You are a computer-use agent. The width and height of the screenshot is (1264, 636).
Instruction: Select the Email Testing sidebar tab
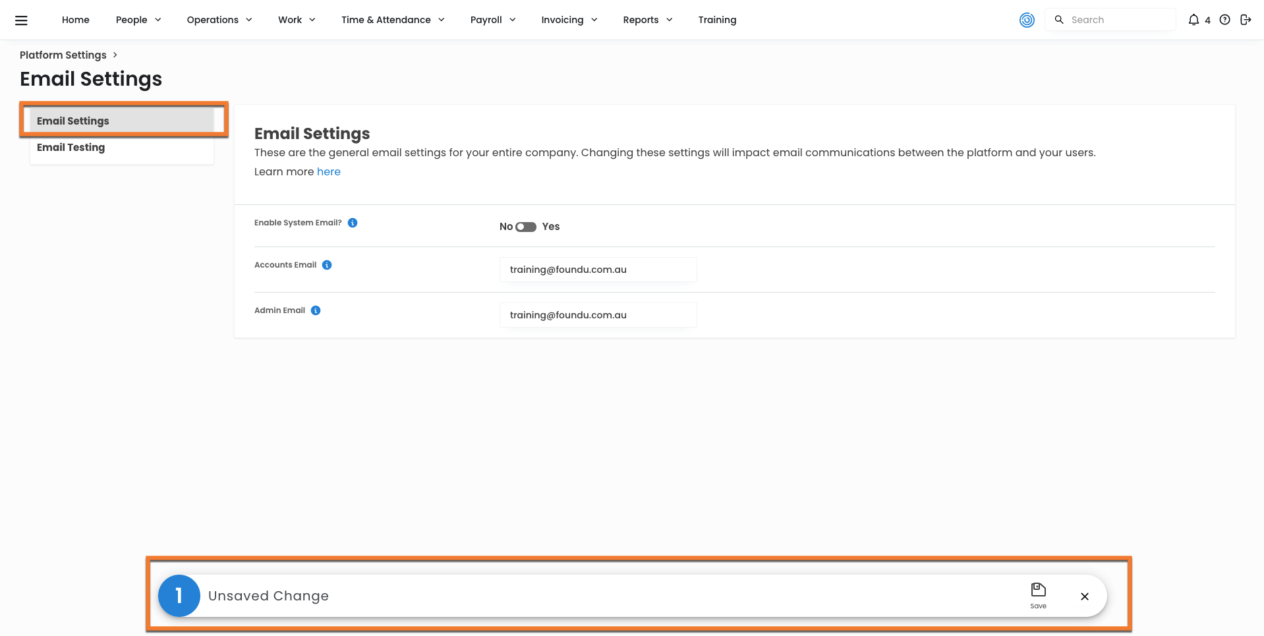coord(71,148)
